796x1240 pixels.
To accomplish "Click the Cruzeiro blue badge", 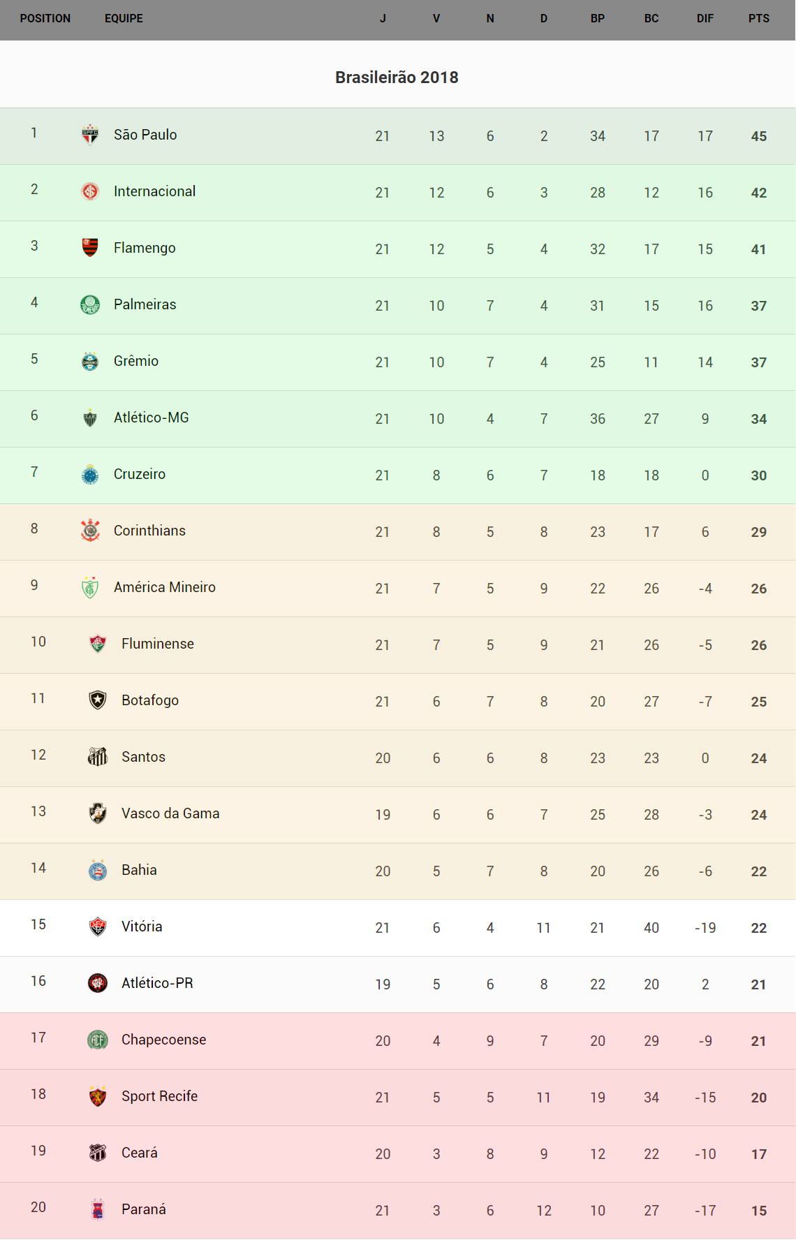I will [x=90, y=474].
